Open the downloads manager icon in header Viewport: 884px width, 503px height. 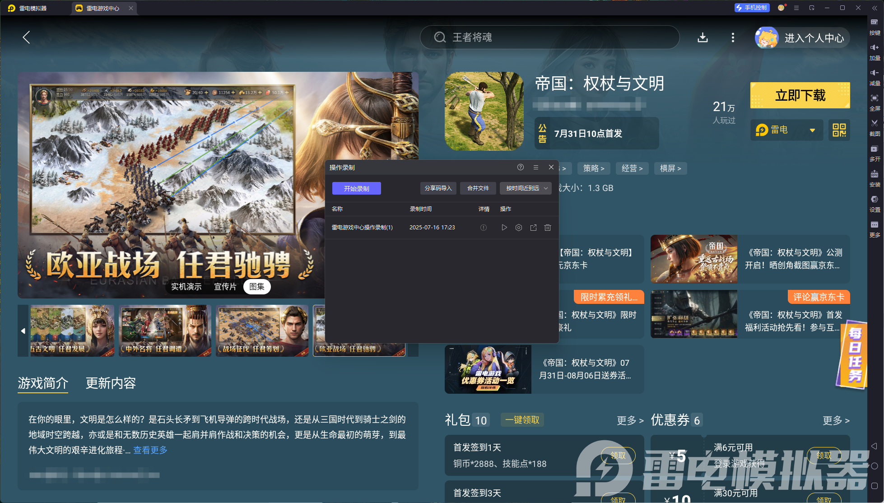[x=703, y=37]
